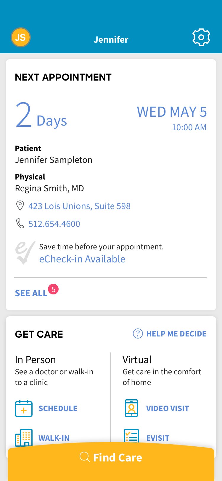Click the Help Me Decide question icon
The width and height of the screenshot is (222, 481).
[138, 334]
